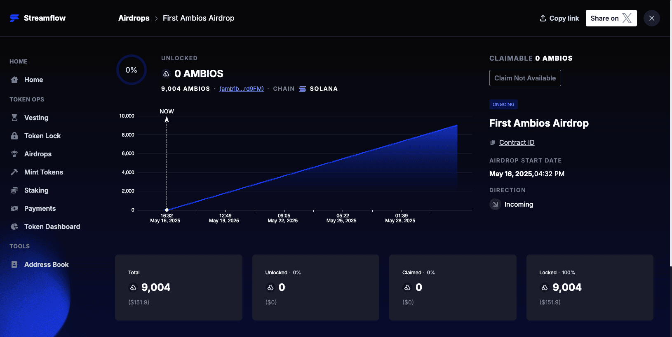
Task: Click the Token Dashboard pie chart icon
Action: pos(14,226)
